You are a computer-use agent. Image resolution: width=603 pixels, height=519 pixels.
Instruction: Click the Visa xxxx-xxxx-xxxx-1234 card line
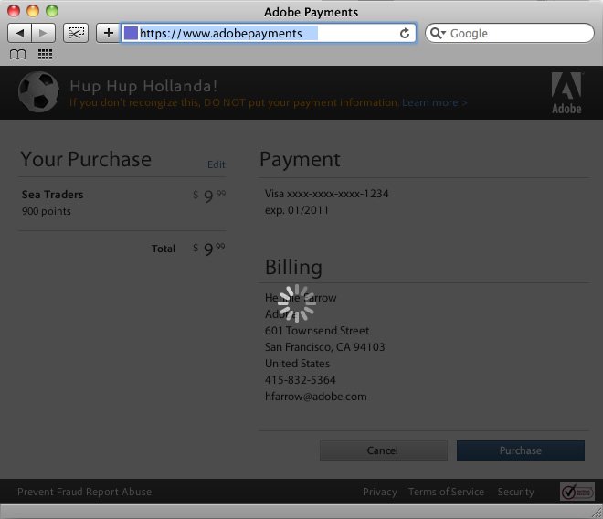click(x=326, y=194)
